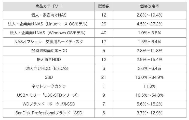189x120 pixels.
Task: Click the 10.5%〜54.8% price rate cell
Action: 150,95
